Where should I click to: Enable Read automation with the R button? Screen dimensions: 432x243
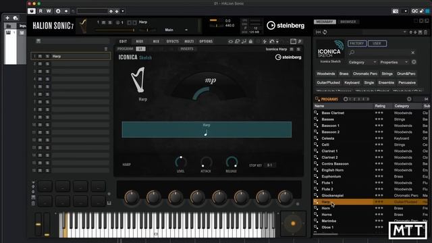pyautogui.click(x=40, y=11)
